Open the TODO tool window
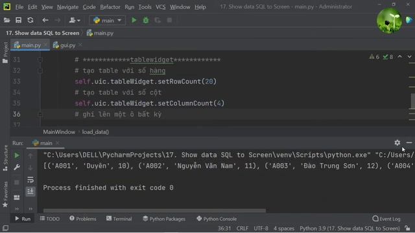 tap(50, 219)
